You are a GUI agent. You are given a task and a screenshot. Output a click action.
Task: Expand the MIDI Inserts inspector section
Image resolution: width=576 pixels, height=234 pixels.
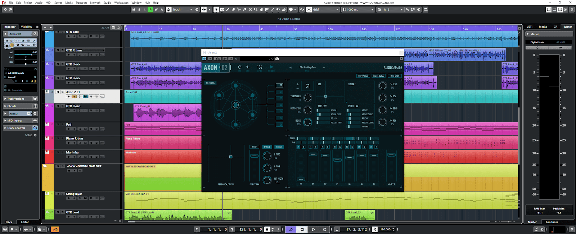(x=20, y=121)
